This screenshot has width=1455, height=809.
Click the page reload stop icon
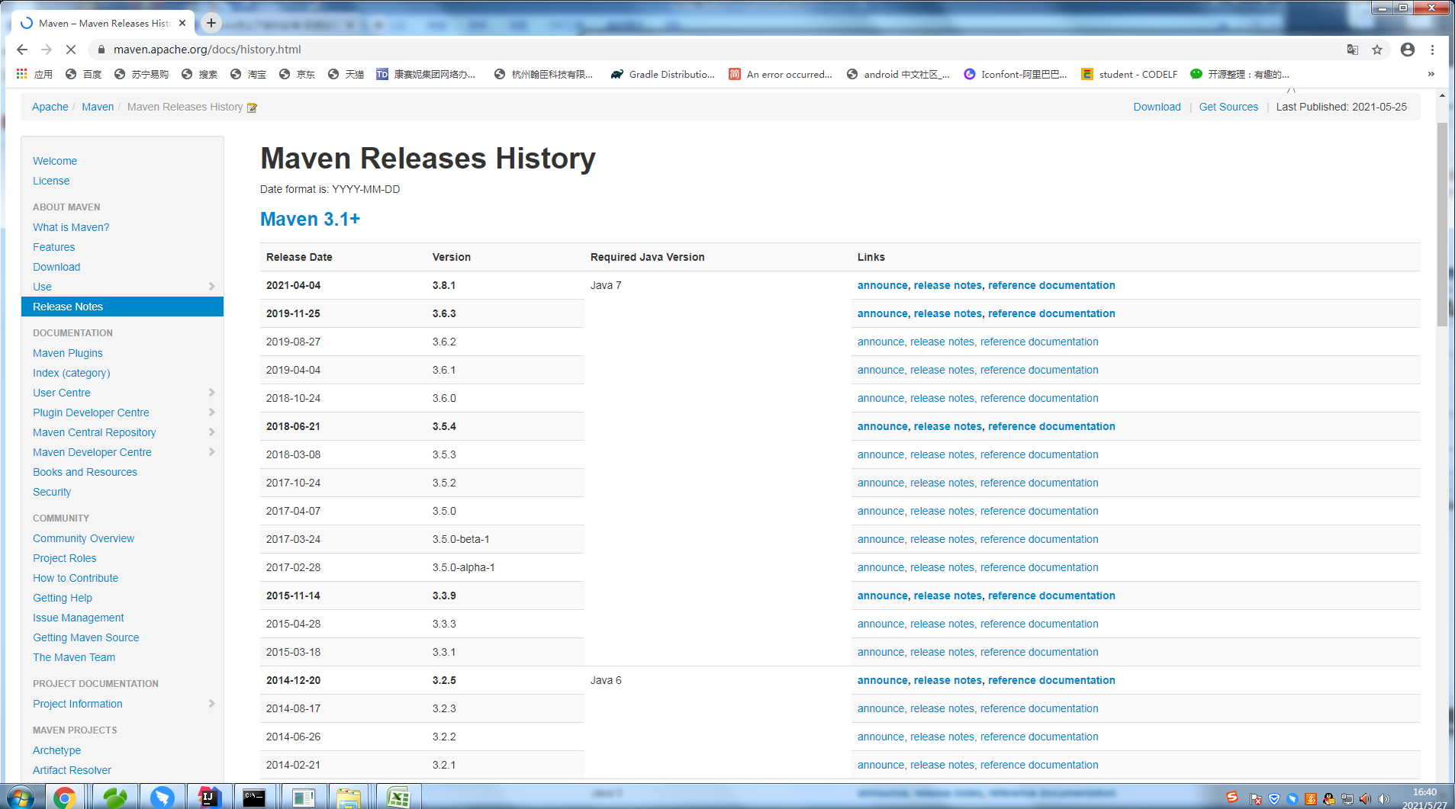(x=70, y=49)
